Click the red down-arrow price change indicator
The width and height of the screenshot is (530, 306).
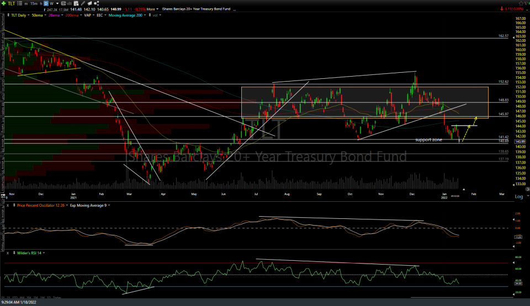(x=502, y=9)
